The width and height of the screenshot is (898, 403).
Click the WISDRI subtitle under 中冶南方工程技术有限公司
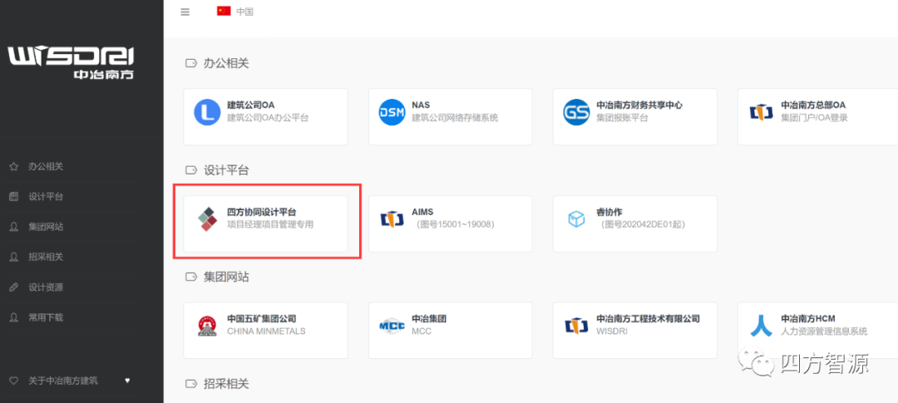pos(612,332)
